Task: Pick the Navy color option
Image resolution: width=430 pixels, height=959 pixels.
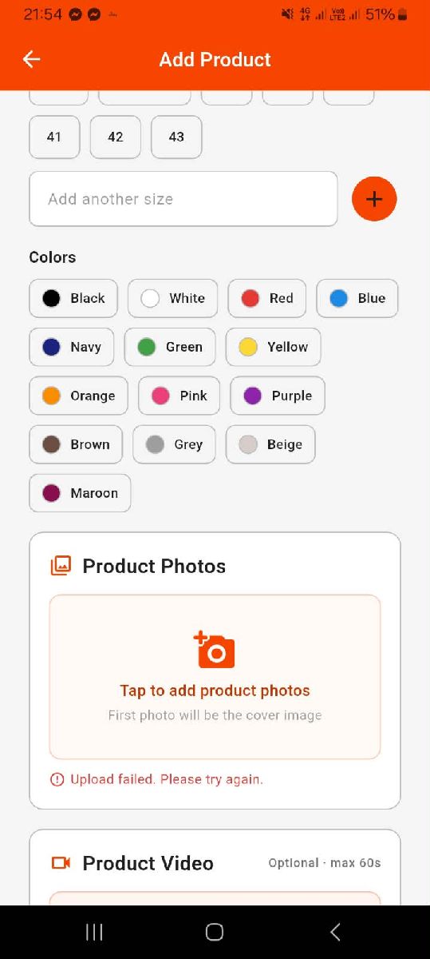Action: click(72, 347)
